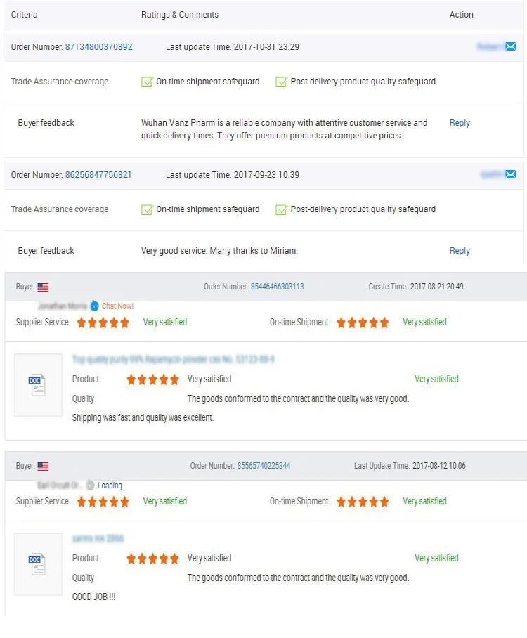This screenshot has width=527, height=638.
Task: Click the Chat Now bubble icon
Action: coord(94,306)
